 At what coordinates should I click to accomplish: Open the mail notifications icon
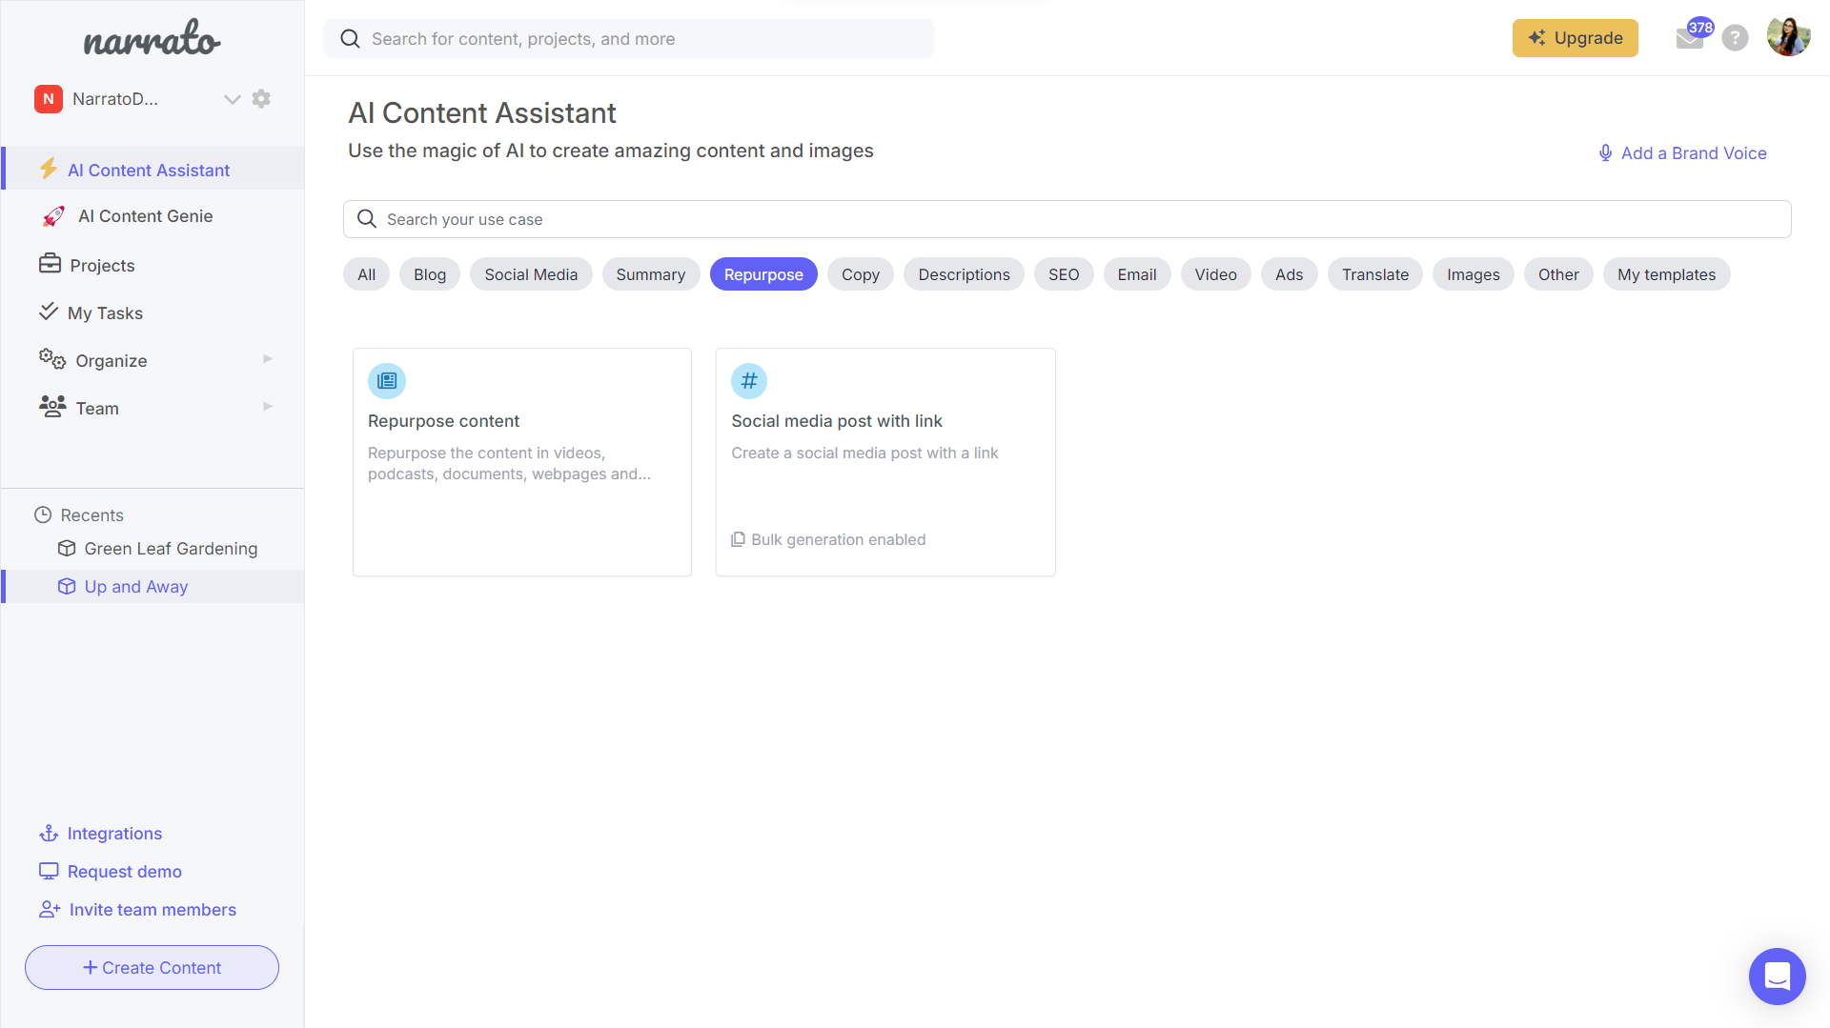pyautogui.click(x=1689, y=38)
